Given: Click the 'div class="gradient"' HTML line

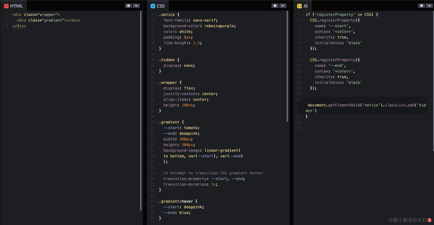Looking at the screenshot, I should (48, 20).
